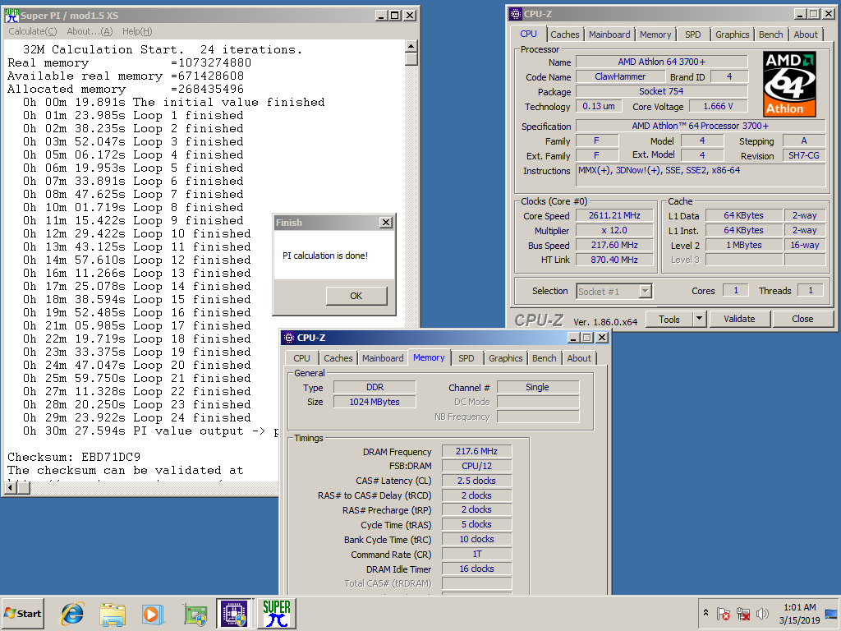The height and width of the screenshot is (631, 841).
Task: Click the lower CPU-Z window title icon
Action: 289,338
